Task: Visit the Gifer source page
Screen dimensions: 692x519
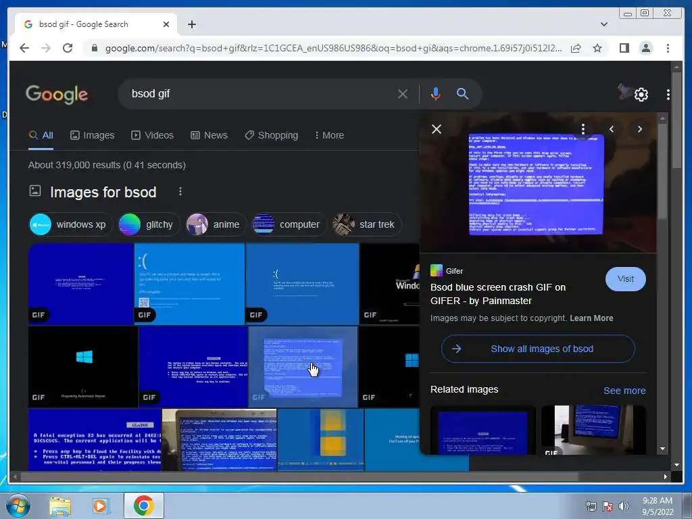Action: [625, 279]
